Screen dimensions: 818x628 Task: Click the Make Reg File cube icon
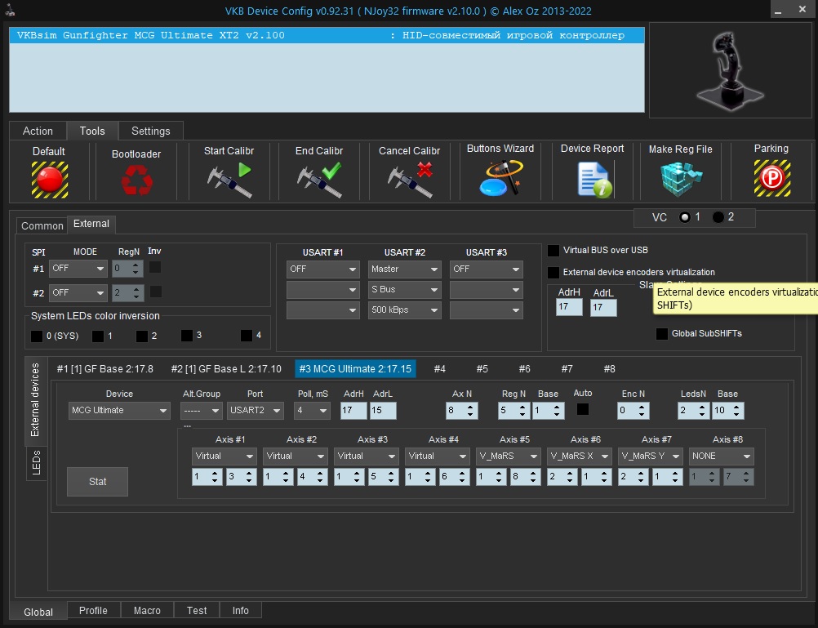pos(681,179)
